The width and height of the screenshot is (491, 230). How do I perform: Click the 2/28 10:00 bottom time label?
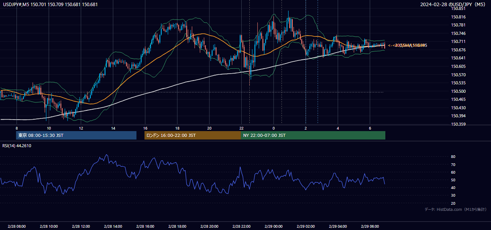(x=49, y=227)
